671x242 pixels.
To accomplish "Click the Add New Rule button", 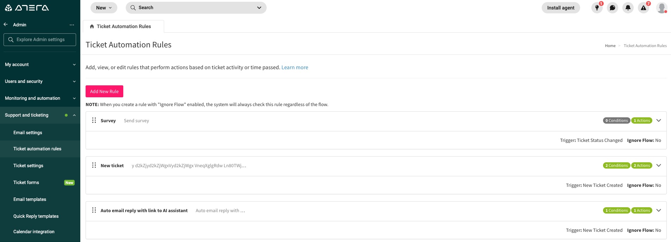I will 104,91.
